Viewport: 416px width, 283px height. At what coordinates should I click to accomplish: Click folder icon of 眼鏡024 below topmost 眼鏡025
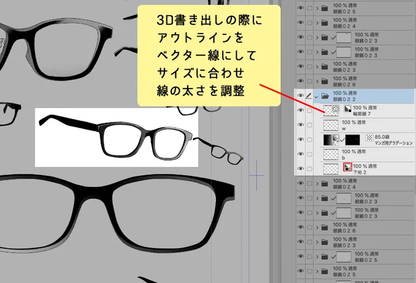click(x=325, y=23)
